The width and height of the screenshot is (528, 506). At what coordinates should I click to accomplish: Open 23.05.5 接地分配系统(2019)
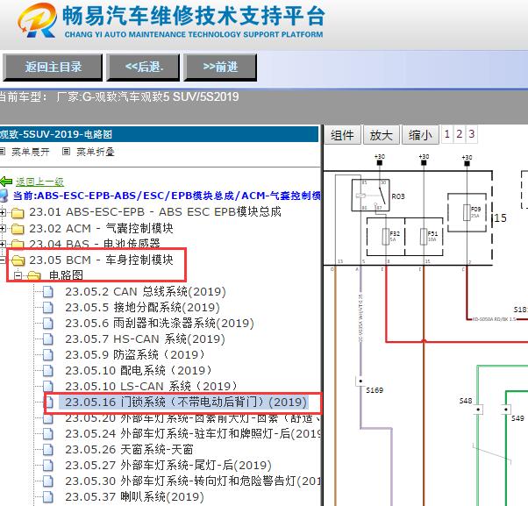point(142,307)
